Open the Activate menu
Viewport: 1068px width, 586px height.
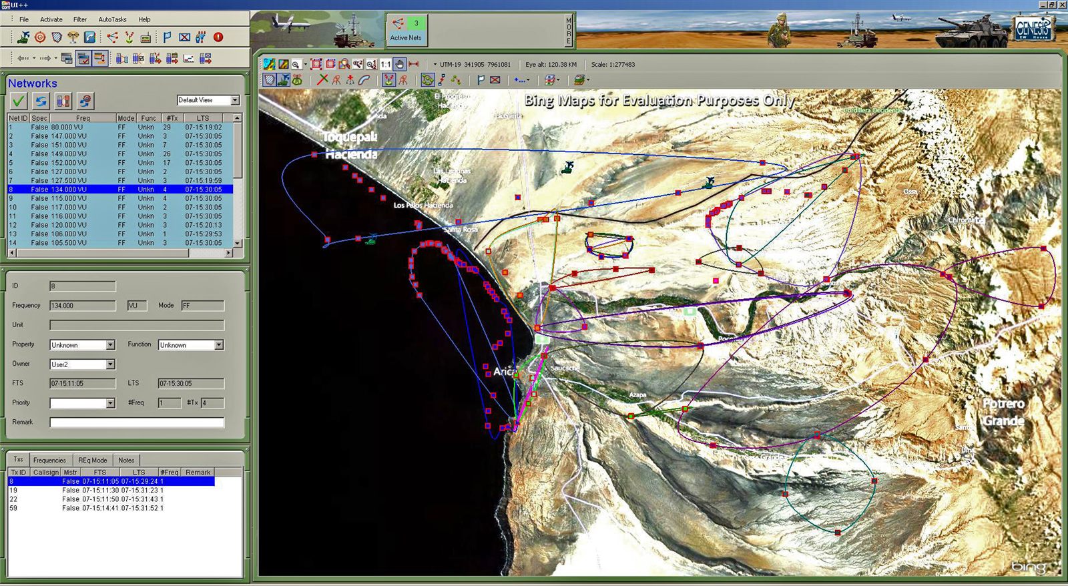point(51,19)
